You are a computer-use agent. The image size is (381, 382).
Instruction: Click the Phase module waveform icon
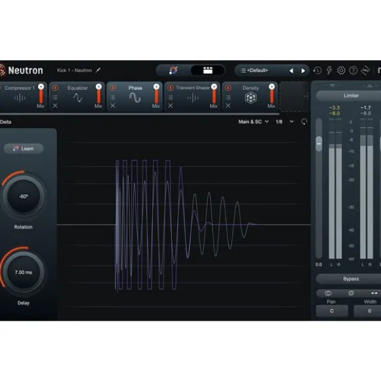tap(135, 98)
